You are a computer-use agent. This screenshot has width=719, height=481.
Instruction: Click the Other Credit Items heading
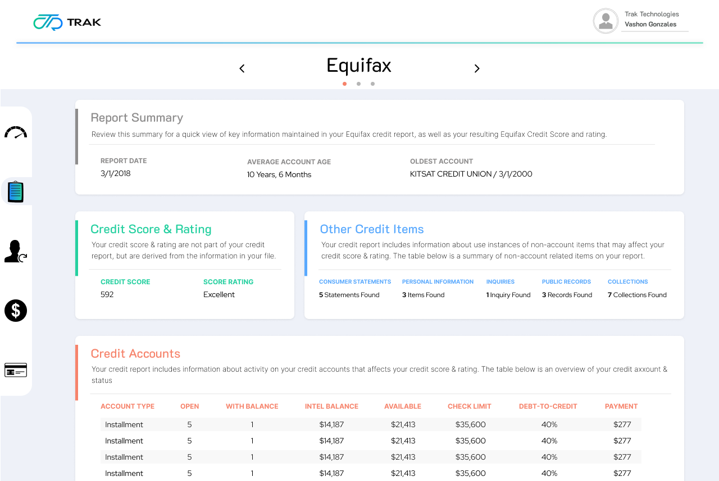[x=372, y=229]
